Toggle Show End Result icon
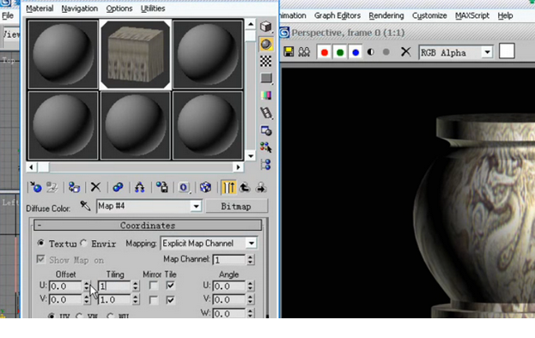The image size is (535, 338). point(228,187)
